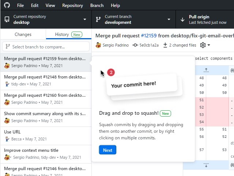
Task: Click line number 57 in diff gutter
Action: tap(201, 150)
